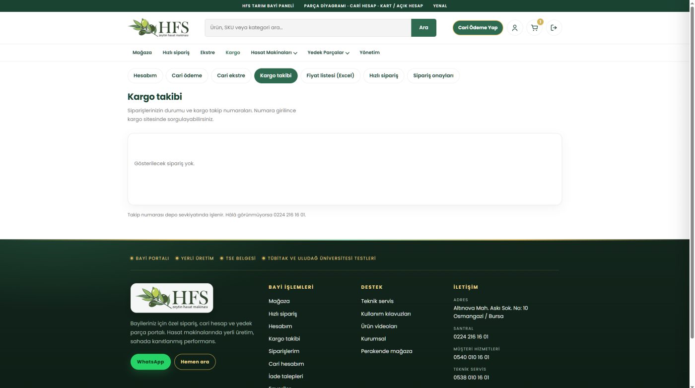Screen dimensions: 695x388
Task: Open the shopping cart icon
Action: (535, 28)
